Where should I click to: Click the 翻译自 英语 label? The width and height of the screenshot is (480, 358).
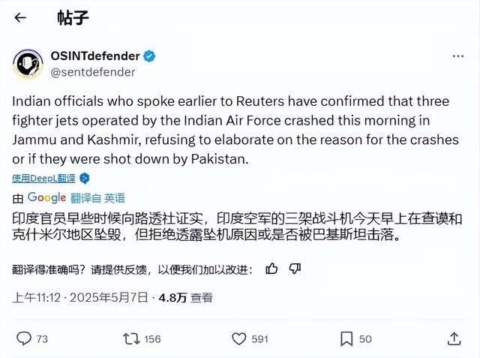click(x=97, y=198)
